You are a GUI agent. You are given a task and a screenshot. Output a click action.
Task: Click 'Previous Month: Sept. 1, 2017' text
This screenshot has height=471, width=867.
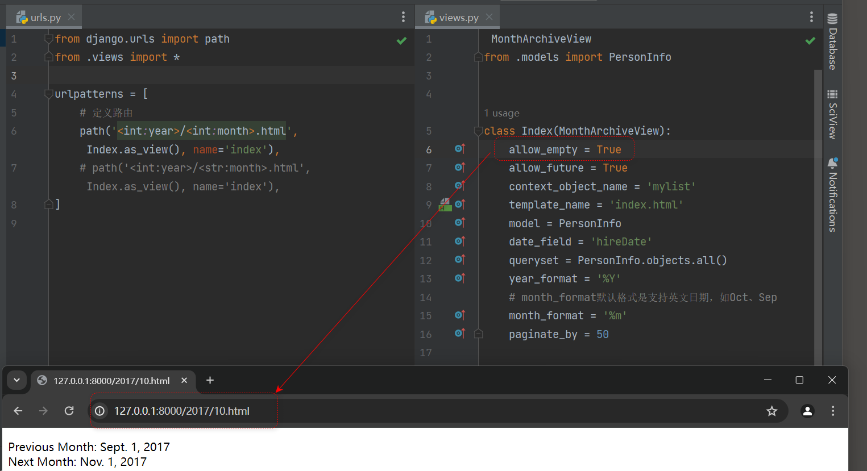click(x=89, y=447)
